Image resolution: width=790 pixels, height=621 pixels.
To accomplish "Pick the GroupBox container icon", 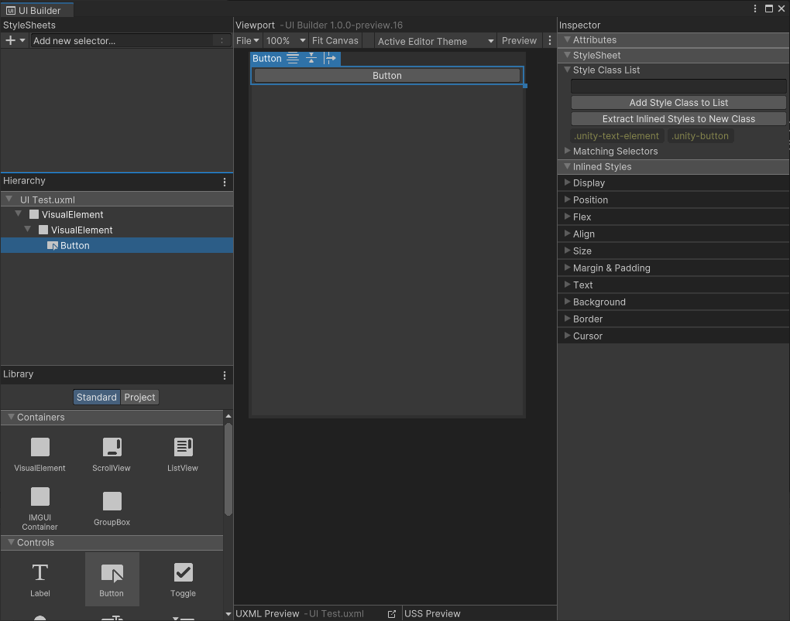I will click(x=112, y=507).
